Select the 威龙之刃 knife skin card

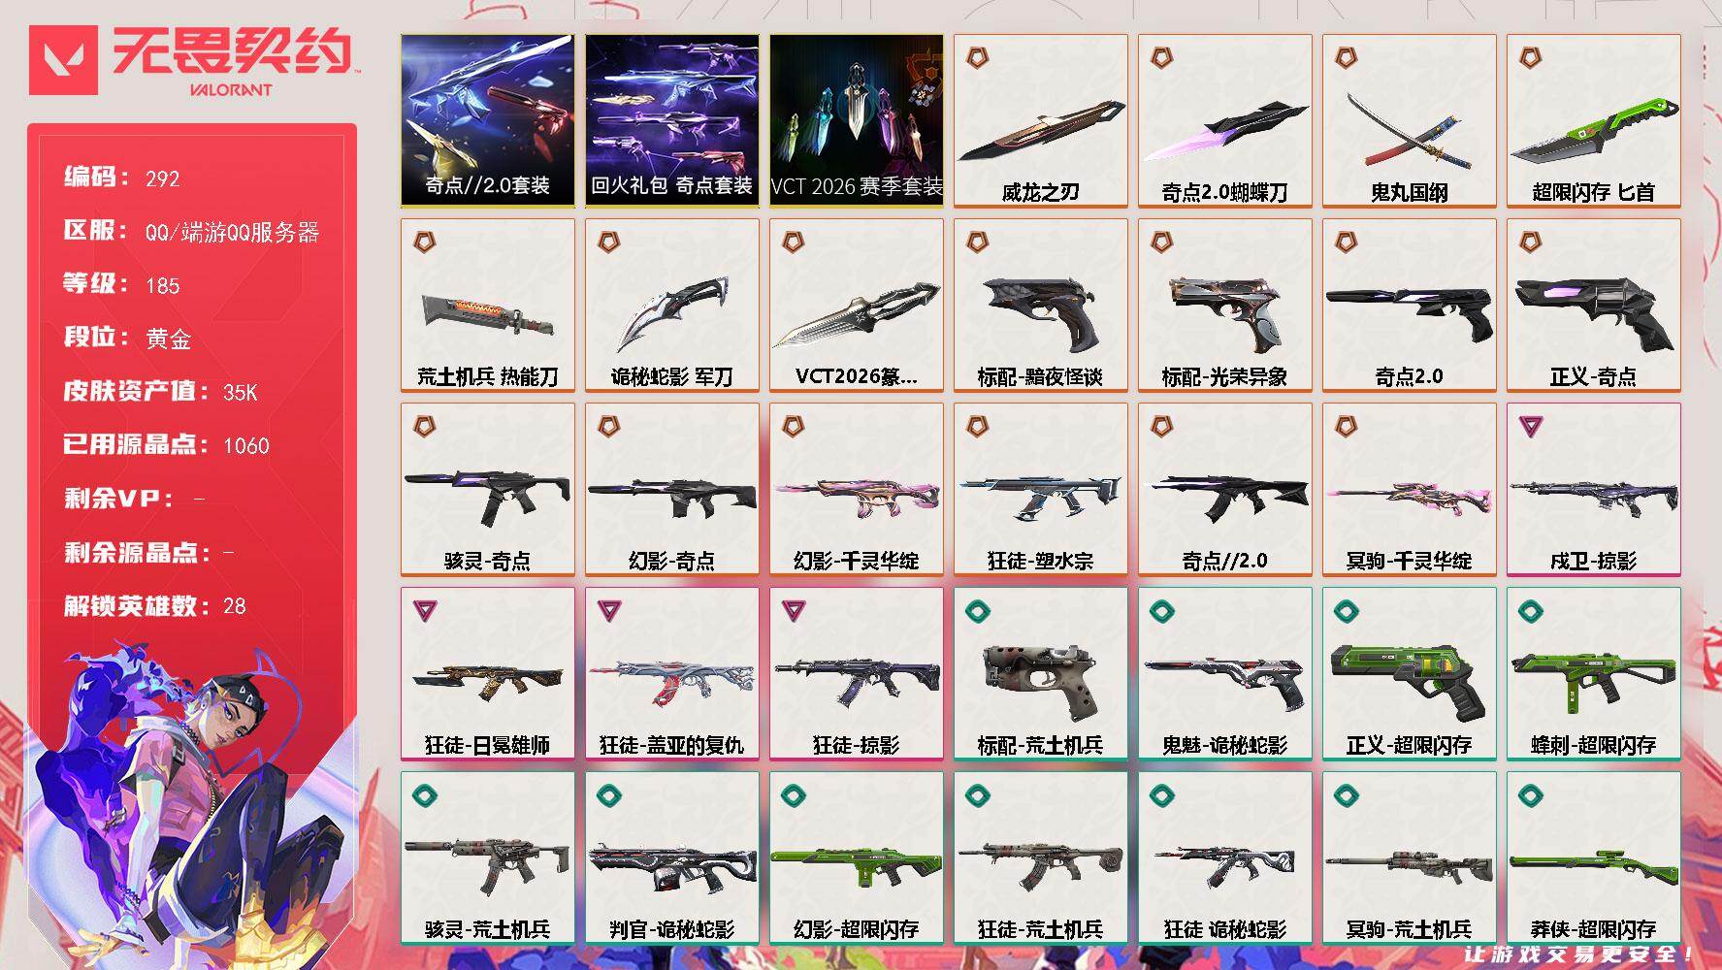(x=1041, y=121)
